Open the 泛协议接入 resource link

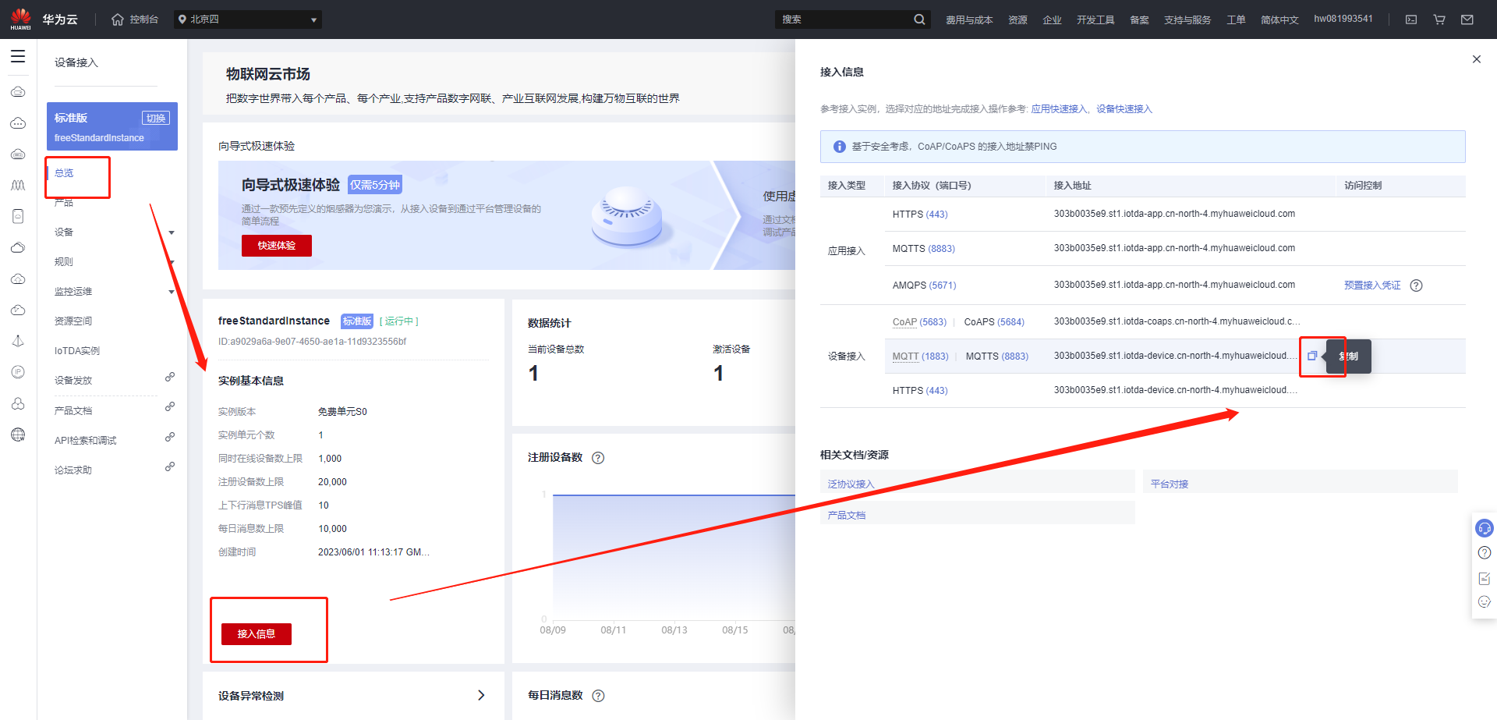pyautogui.click(x=851, y=484)
